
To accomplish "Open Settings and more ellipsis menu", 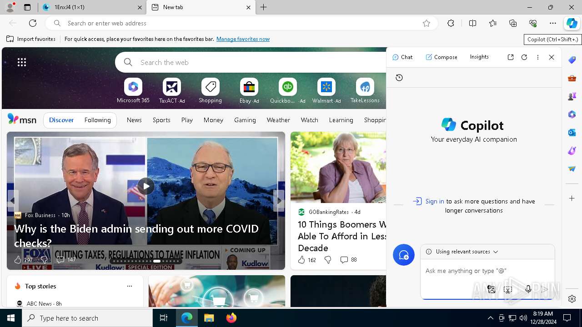I will [553, 23].
